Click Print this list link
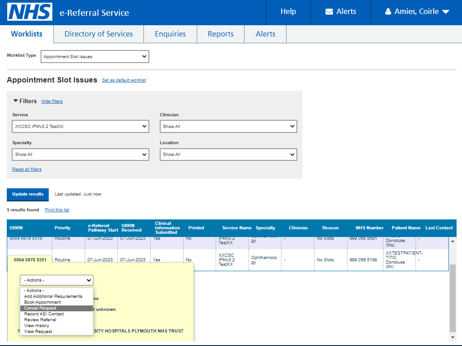The image size is (462, 346). (57, 210)
